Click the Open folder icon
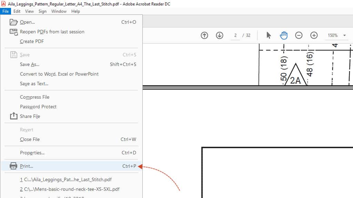The image size is (353, 198). point(13,22)
